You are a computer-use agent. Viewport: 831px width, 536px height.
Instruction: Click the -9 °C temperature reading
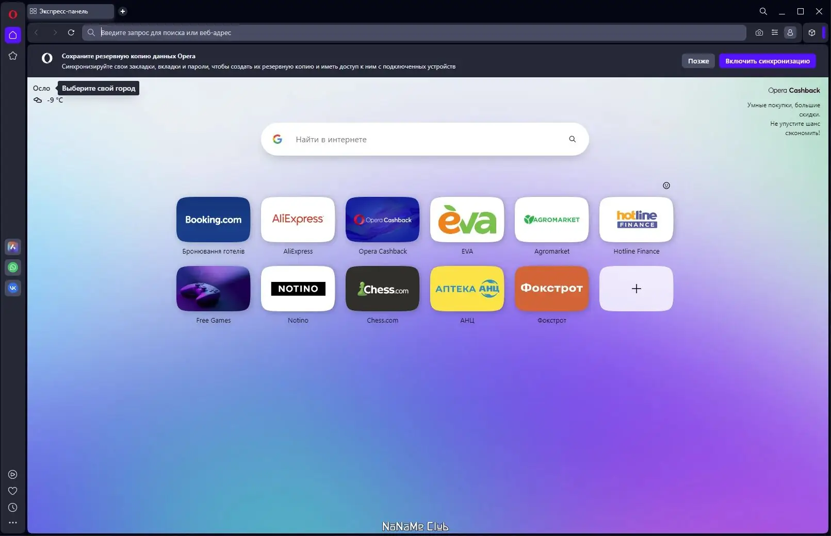55,100
